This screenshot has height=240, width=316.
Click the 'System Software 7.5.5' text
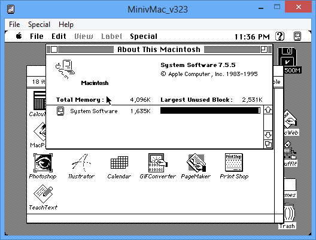[x=198, y=65]
